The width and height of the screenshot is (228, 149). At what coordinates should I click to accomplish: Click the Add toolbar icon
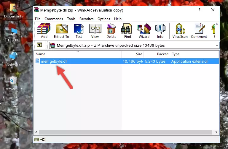point(44,31)
